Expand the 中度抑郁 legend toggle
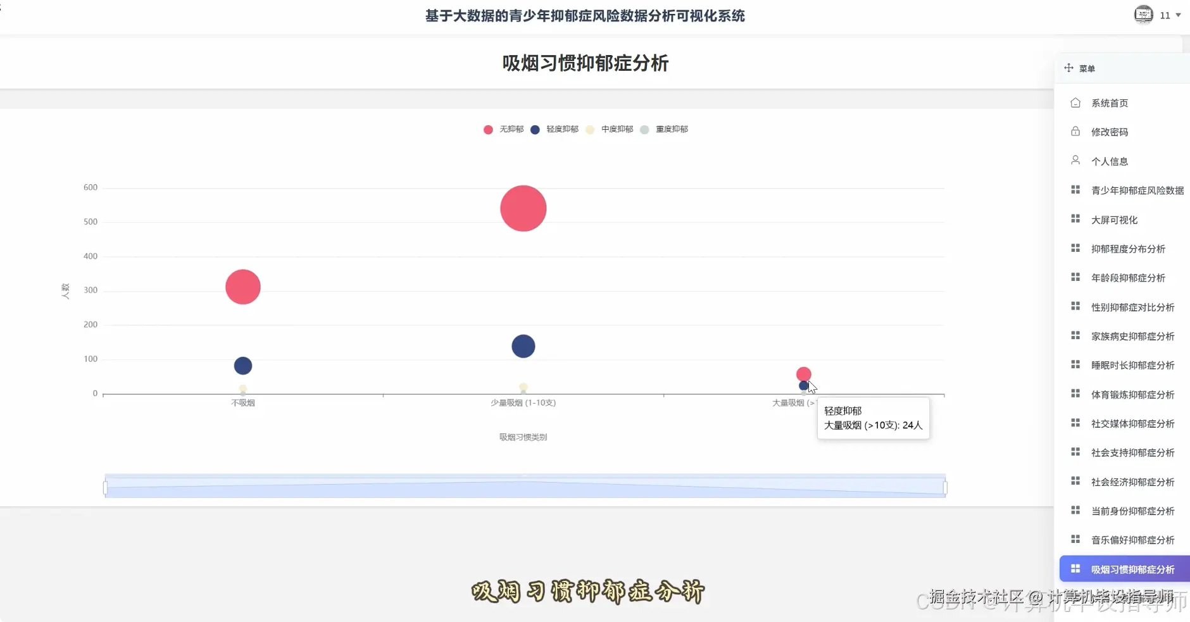Viewport: 1190px width, 622px height. pyautogui.click(x=610, y=129)
